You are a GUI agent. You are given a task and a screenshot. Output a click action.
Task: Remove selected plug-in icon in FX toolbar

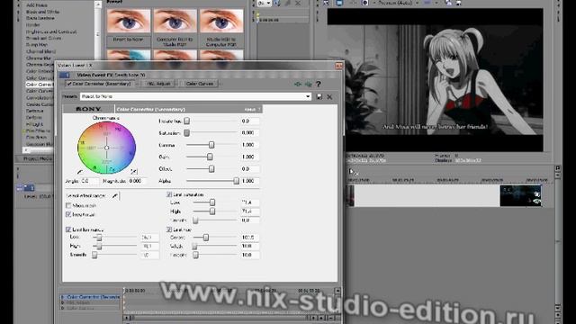click(x=308, y=84)
